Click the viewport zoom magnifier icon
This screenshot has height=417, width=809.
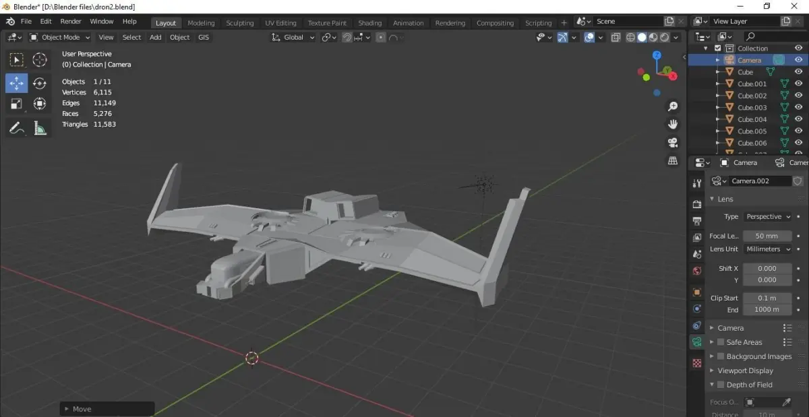click(672, 106)
